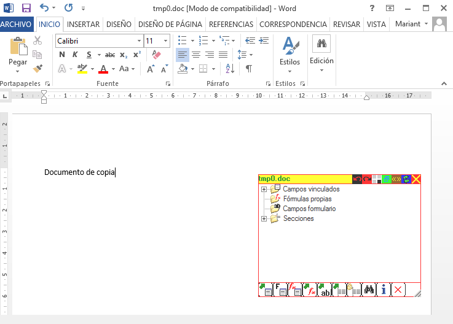Collapse the ribbon with the chevron
Screen dimensions: 453x324
coord(444,83)
